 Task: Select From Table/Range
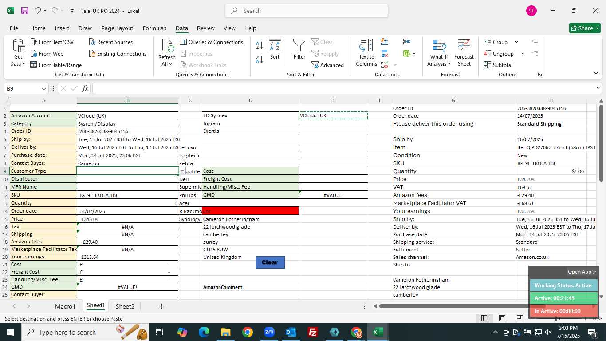click(56, 65)
